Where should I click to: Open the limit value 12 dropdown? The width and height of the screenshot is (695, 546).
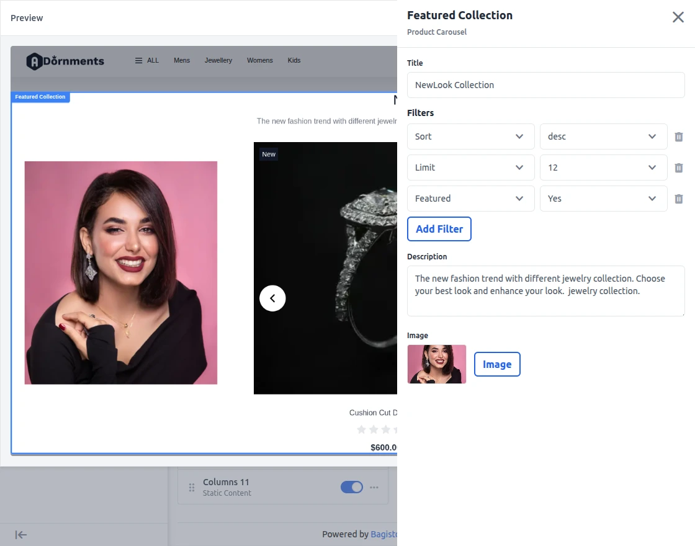click(603, 168)
